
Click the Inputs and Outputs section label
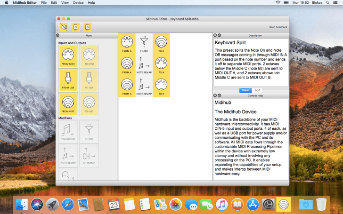(72, 43)
